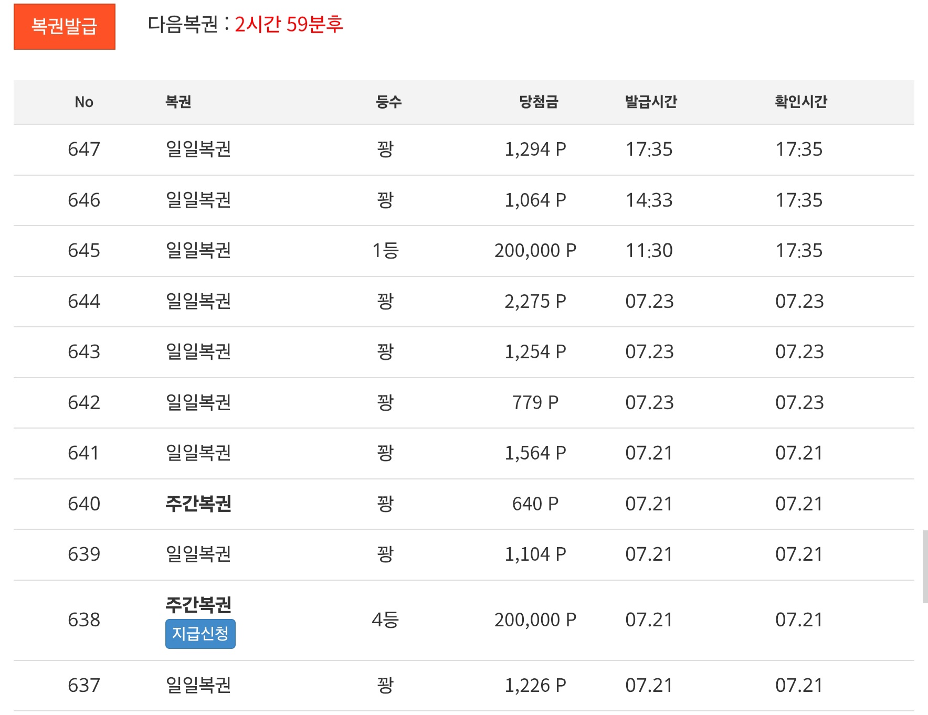Click the vertical scrollbar thumb
The width and height of the screenshot is (928, 715).
[925, 567]
